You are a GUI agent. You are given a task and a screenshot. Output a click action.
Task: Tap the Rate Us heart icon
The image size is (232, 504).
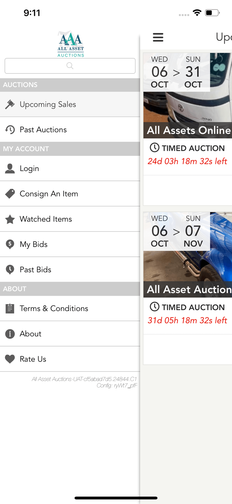[x=10, y=359]
